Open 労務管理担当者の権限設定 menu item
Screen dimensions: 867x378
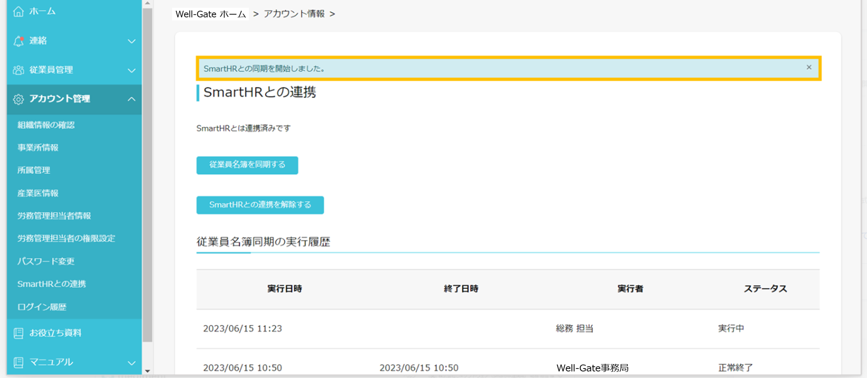[x=66, y=238]
